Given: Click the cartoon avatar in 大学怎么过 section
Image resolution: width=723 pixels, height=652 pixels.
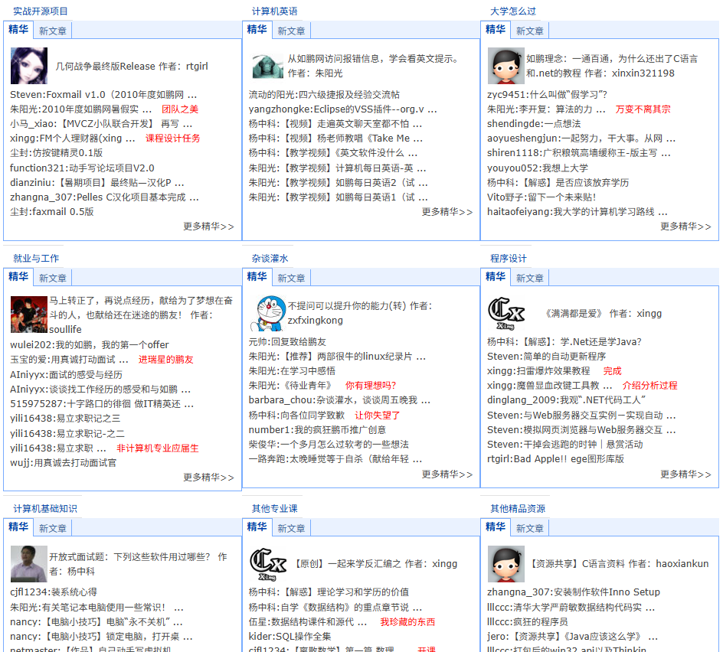Looking at the screenshot, I should [505, 66].
